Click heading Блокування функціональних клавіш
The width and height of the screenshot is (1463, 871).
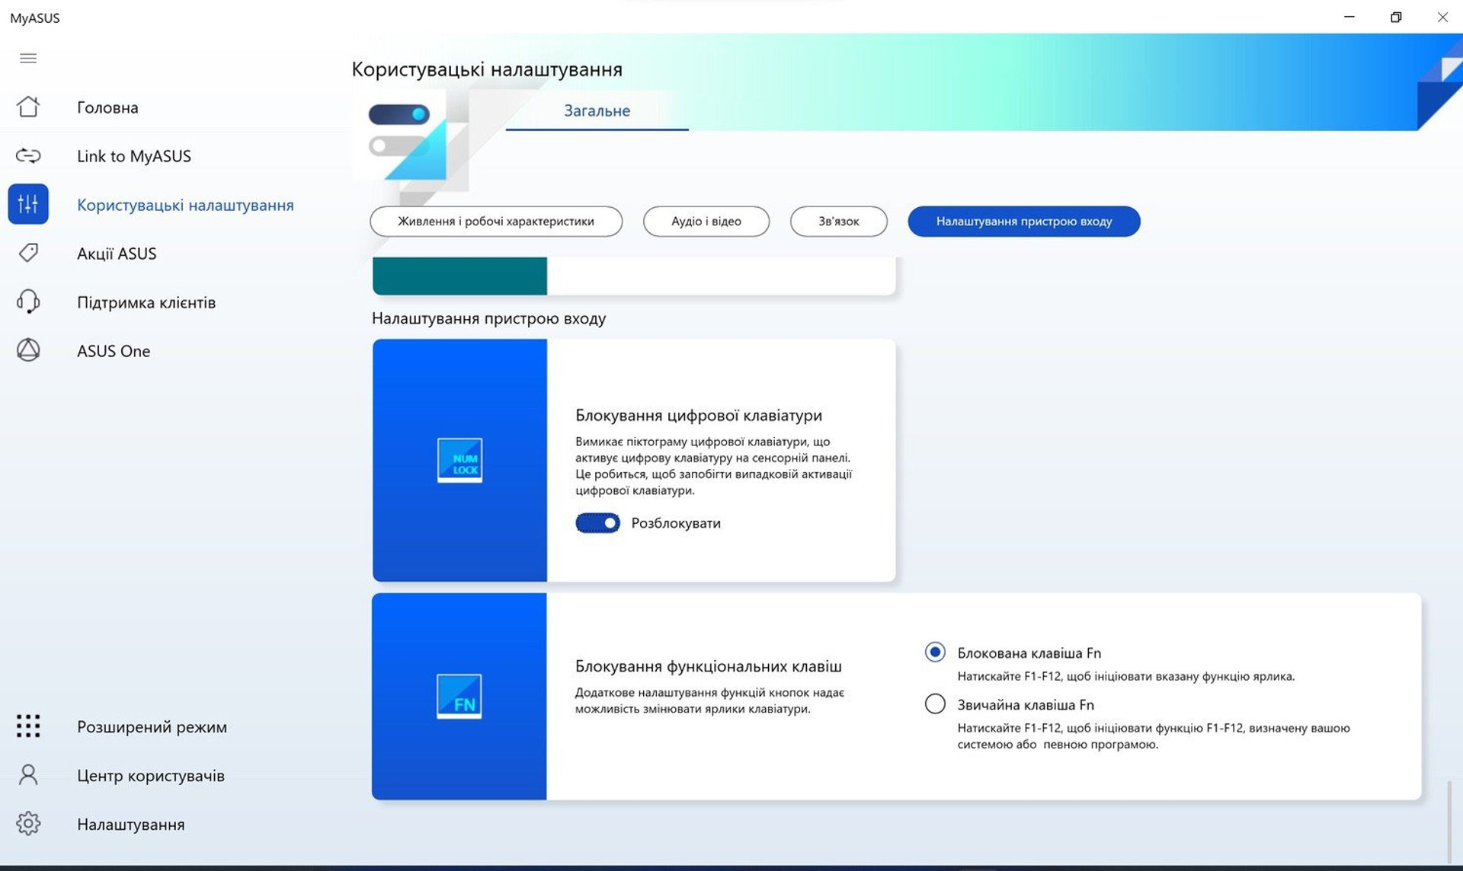pyautogui.click(x=709, y=667)
